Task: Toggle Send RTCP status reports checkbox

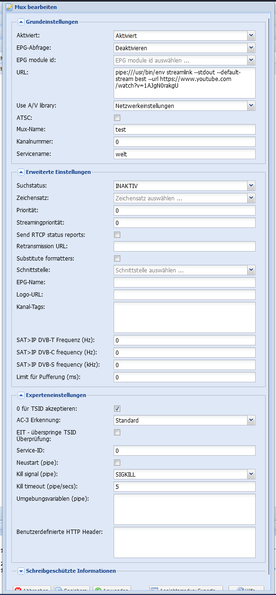Action: (117, 234)
